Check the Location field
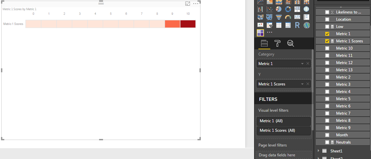 coord(327,19)
